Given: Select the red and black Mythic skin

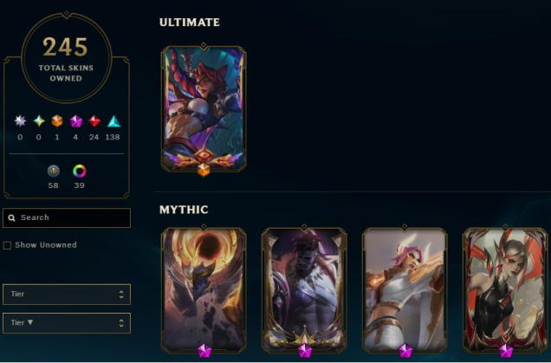Looking at the screenshot, I should click(505, 289).
